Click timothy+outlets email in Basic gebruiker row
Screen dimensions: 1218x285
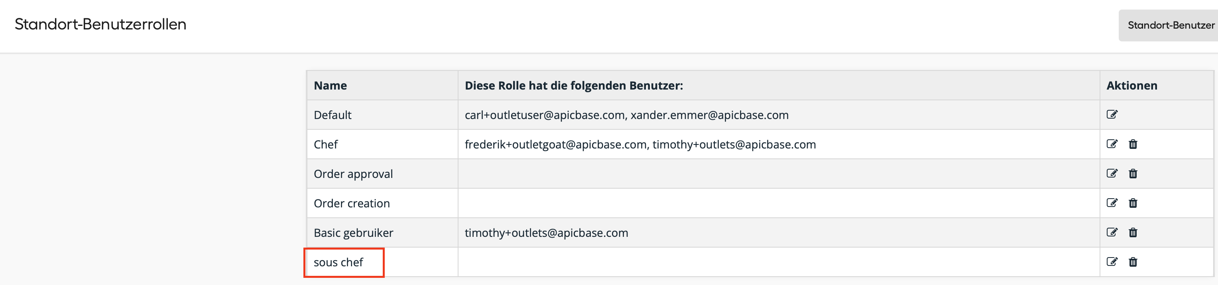coord(546,233)
